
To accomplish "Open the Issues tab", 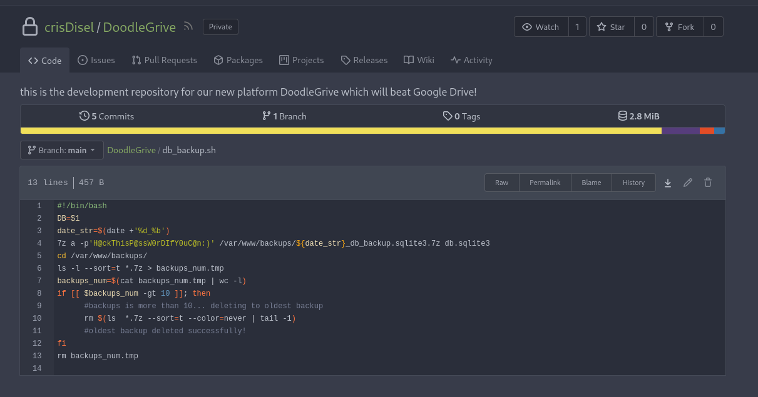I will pyautogui.click(x=96, y=60).
